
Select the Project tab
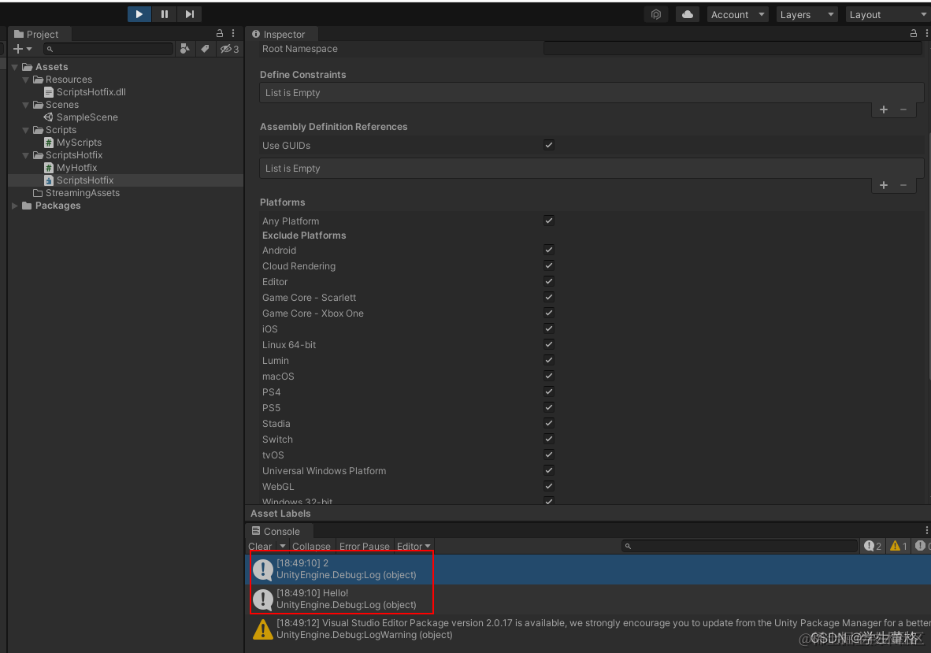[37, 35]
